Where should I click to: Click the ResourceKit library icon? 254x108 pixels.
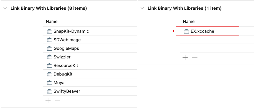coord(49,66)
